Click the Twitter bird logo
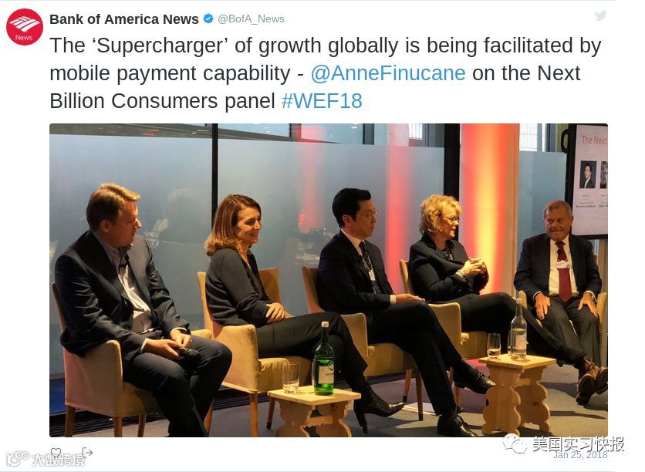This screenshot has width=645, height=472. (x=600, y=15)
